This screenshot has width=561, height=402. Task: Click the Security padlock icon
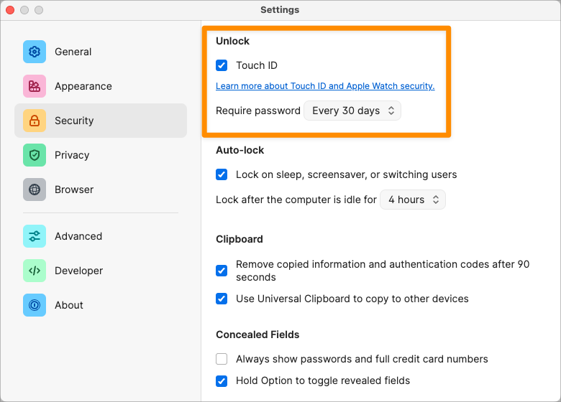coord(35,121)
